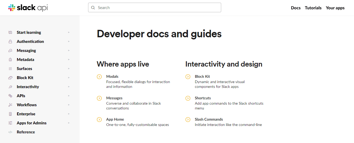Screen dimensions: 354x143
Task: Click 'Initiate interaction like the command-line' text
Action: pyautogui.click(x=228, y=125)
